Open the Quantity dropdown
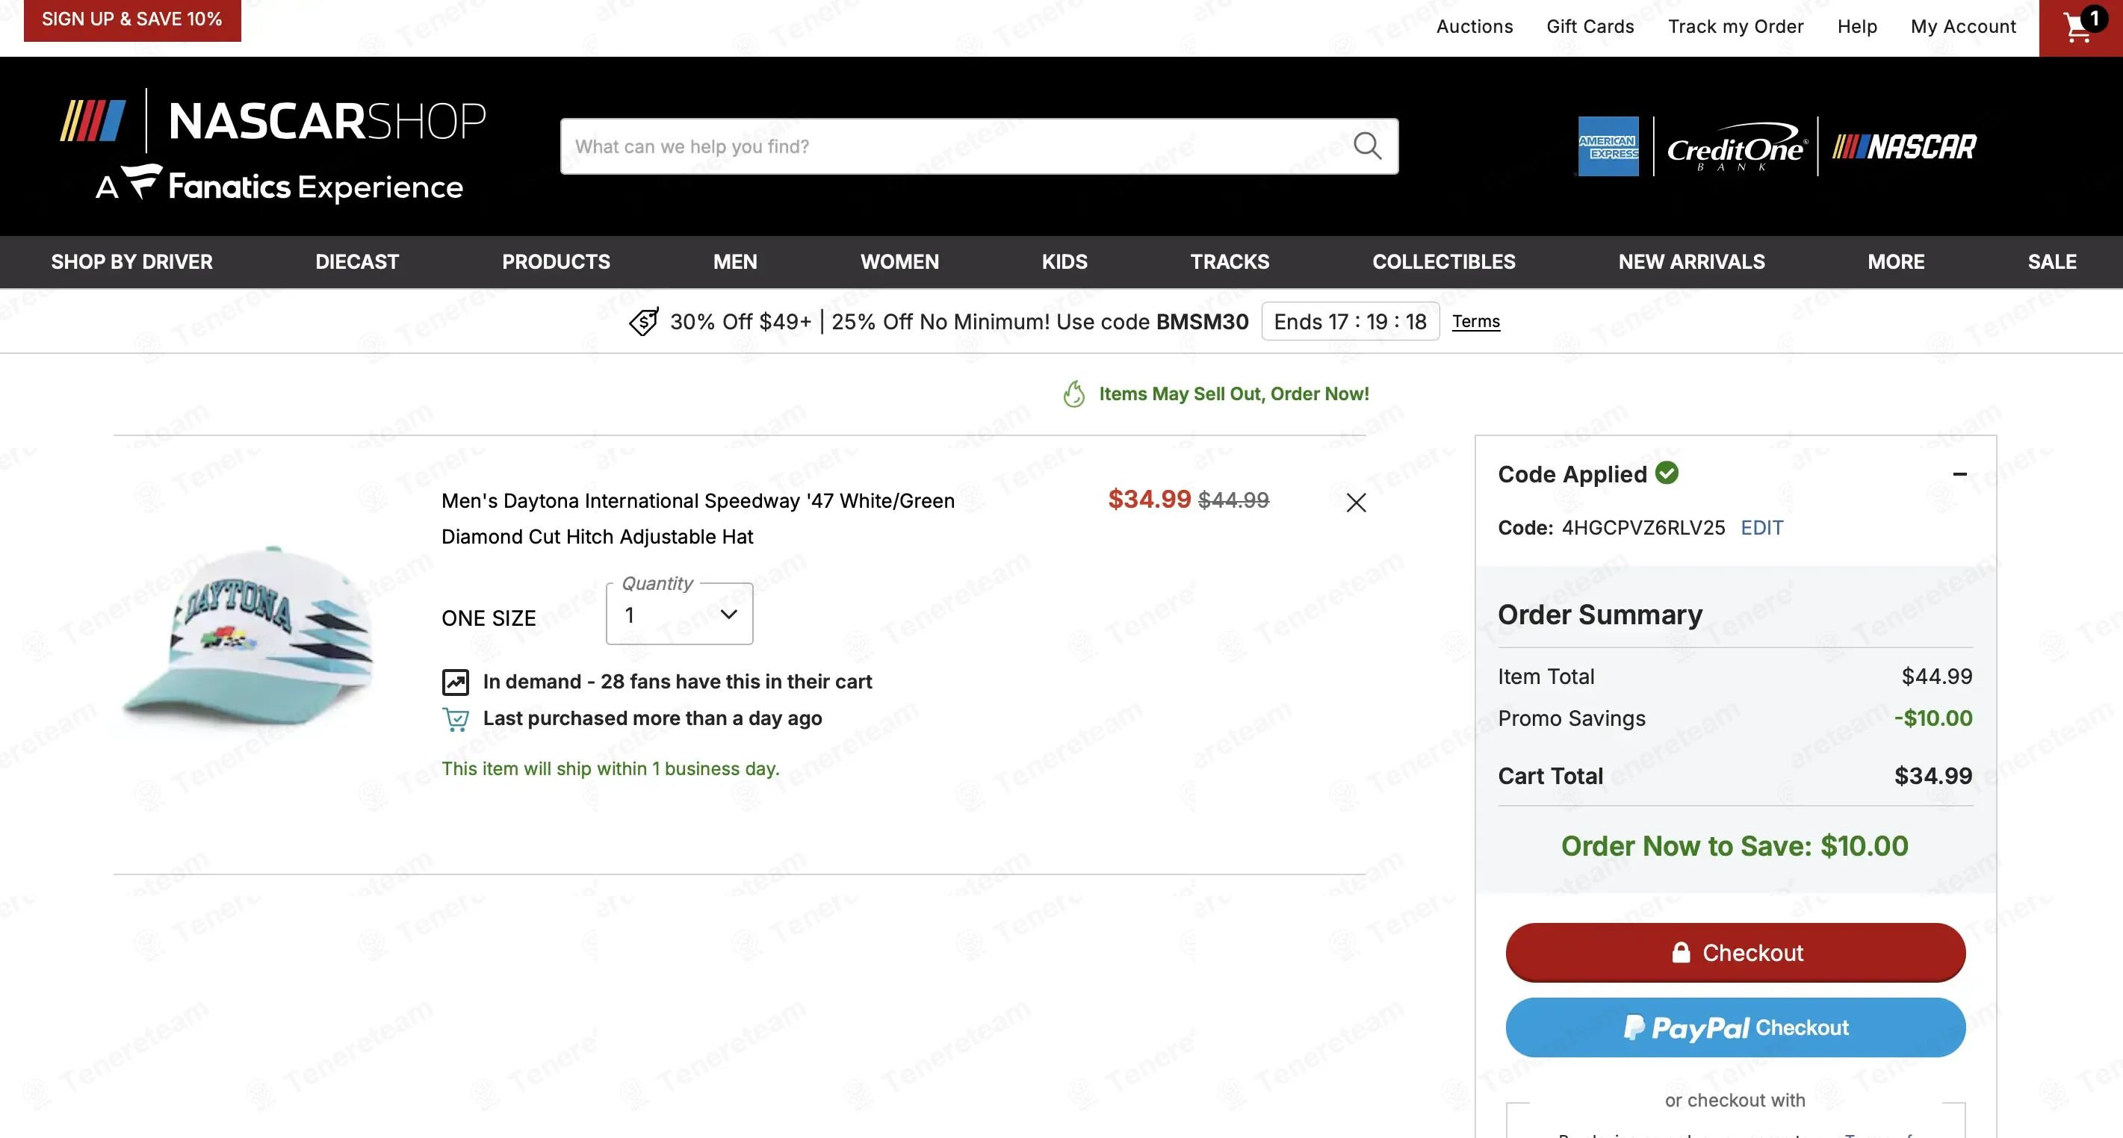Image resolution: width=2123 pixels, height=1138 pixels. 679,614
